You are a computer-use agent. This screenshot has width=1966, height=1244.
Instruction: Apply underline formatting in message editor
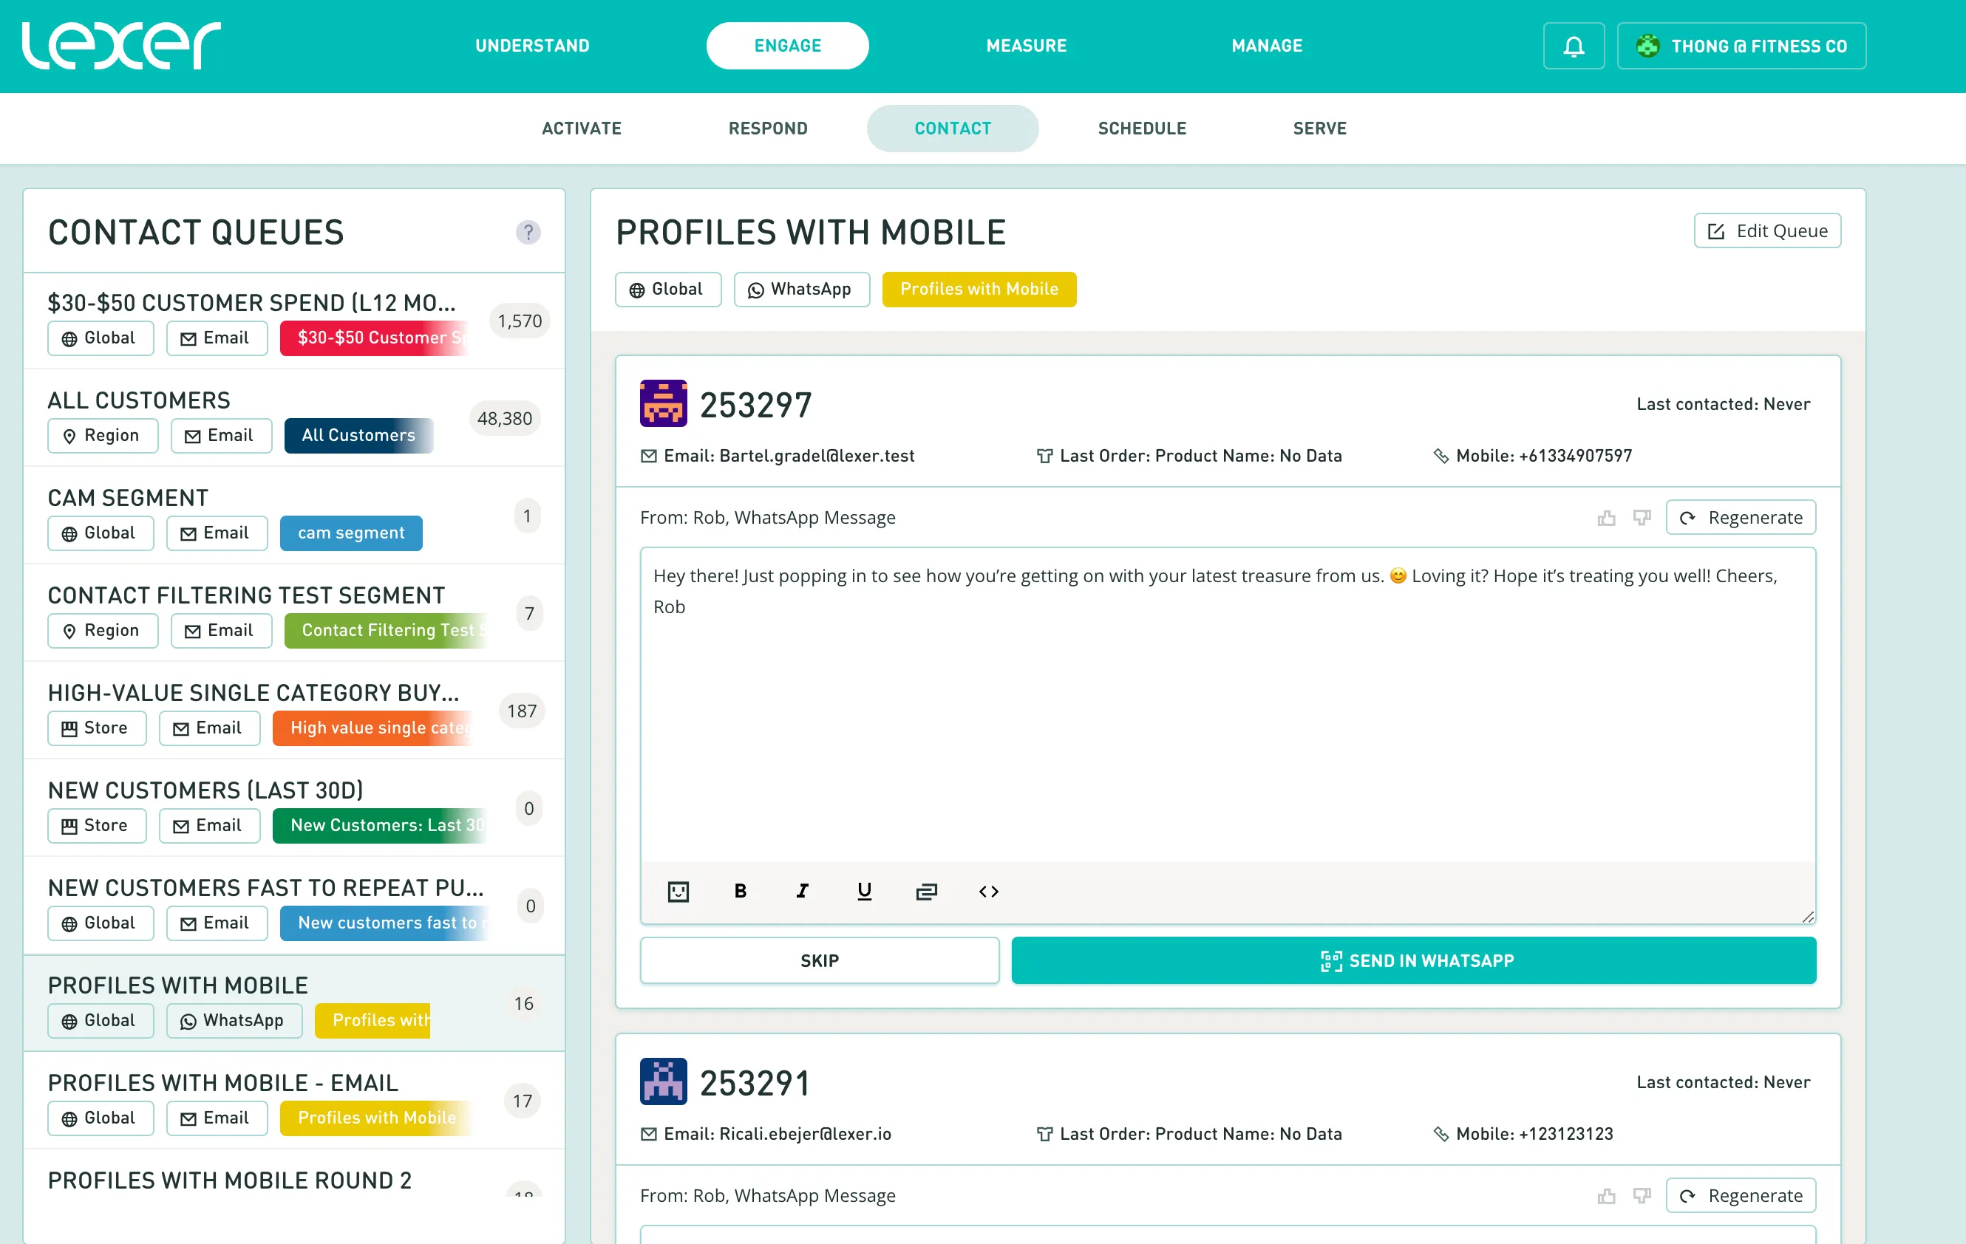[864, 891]
